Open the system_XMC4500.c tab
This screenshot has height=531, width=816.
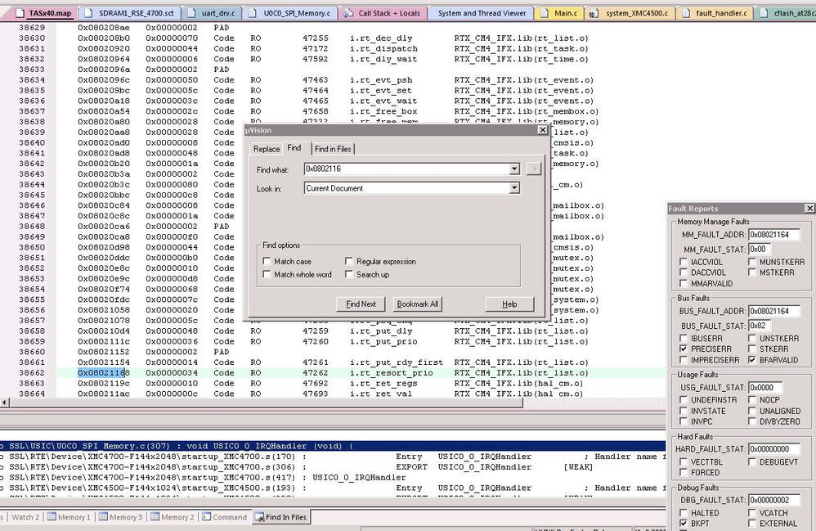coord(630,13)
